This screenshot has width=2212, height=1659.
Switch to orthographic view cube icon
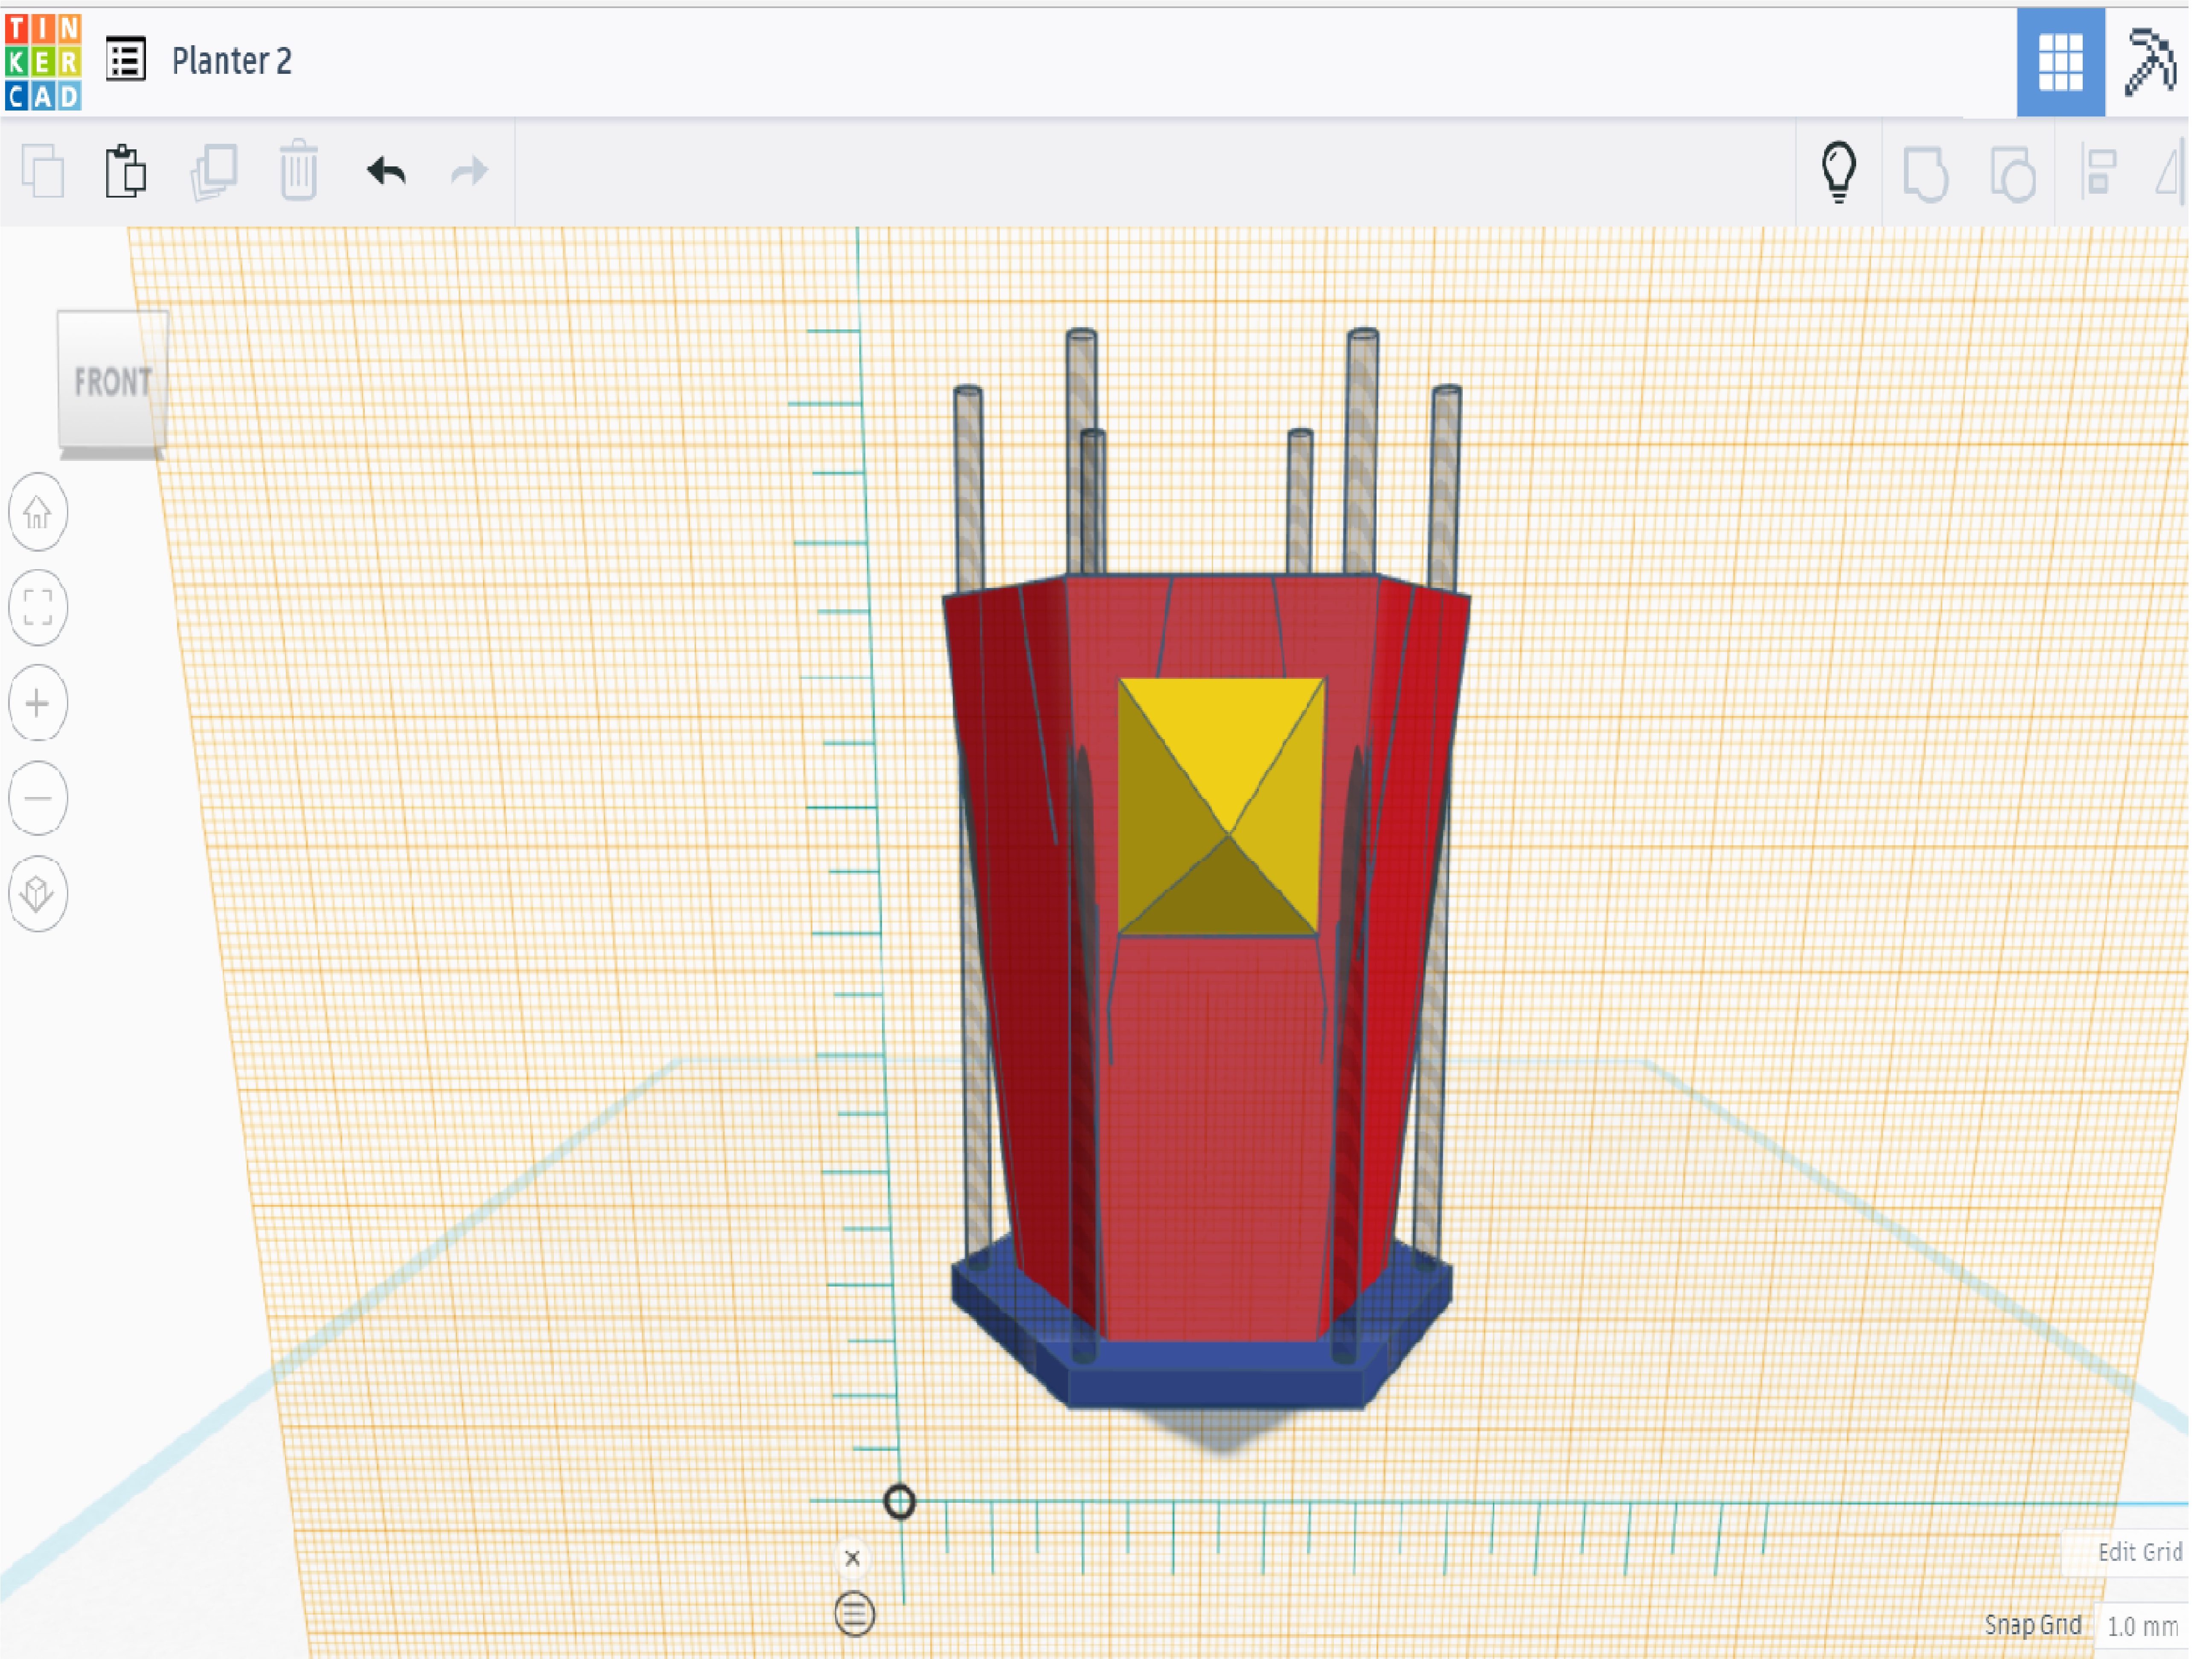pos(38,893)
